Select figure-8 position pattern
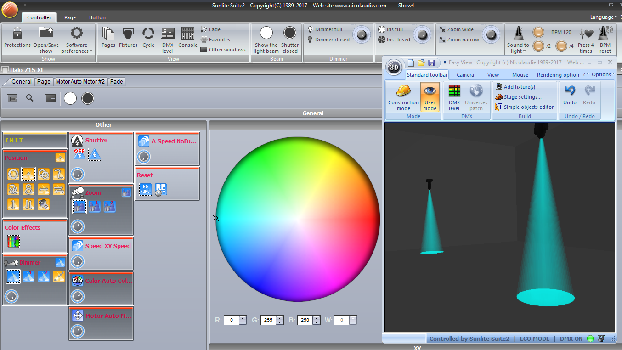Screen dimensions: 622x350 coord(28,189)
